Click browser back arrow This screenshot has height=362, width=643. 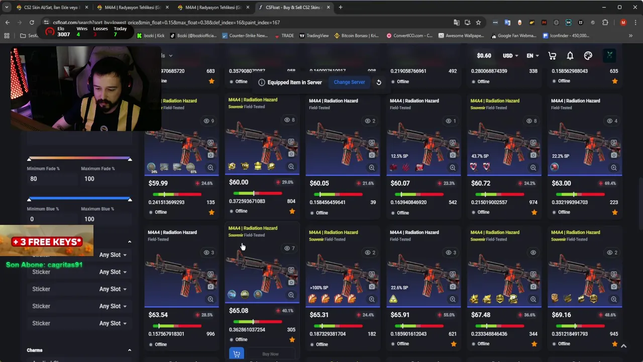(x=7, y=23)
